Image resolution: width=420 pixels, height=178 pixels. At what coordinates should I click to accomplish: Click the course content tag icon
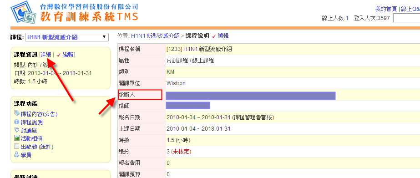[16, 114]
